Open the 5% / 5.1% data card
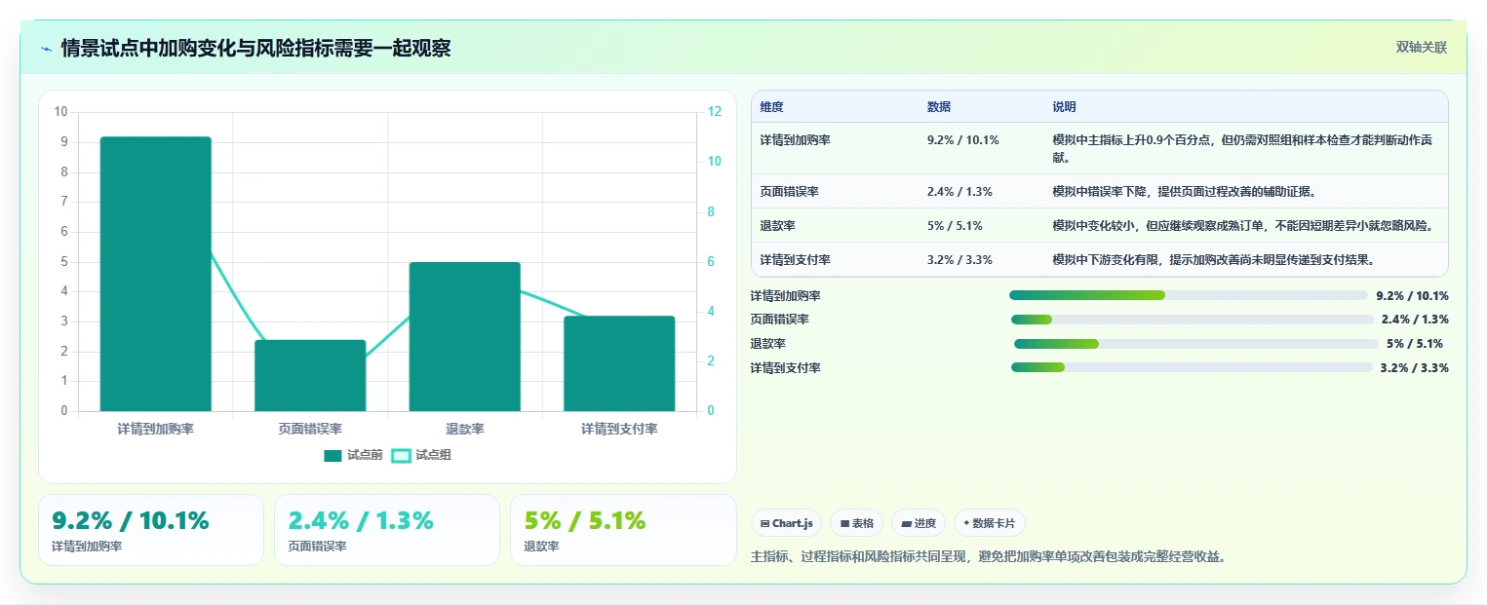This screenshot has height=605, width=1487. 623,530
